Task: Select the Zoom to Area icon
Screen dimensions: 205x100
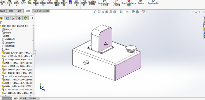Action: (x=99, y=12)
